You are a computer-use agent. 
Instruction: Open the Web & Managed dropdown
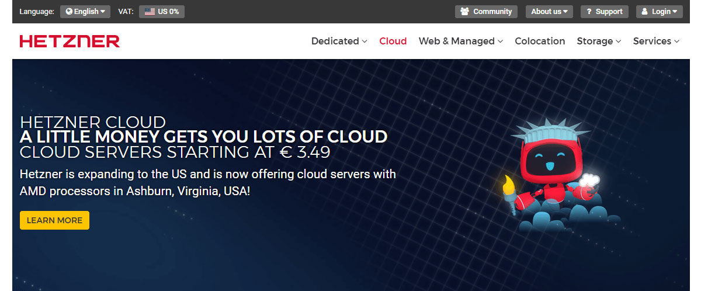click(460, 41)
